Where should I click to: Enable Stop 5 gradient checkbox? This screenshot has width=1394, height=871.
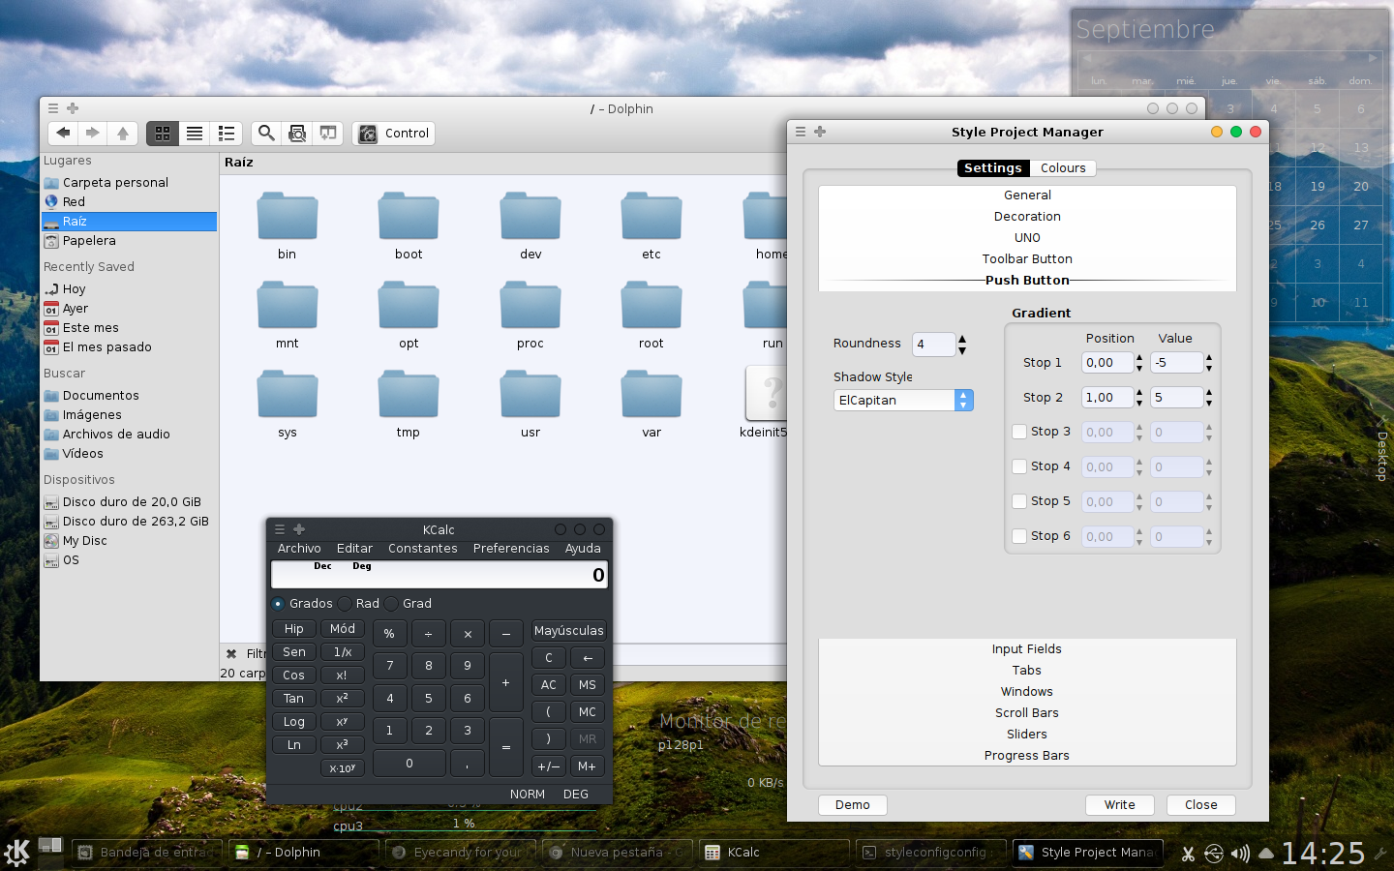click(x=1019, y=501)
